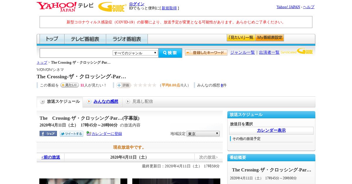The image size is (352, 184).
Task: Click the 番組概要 panel header
Action: 271,158
